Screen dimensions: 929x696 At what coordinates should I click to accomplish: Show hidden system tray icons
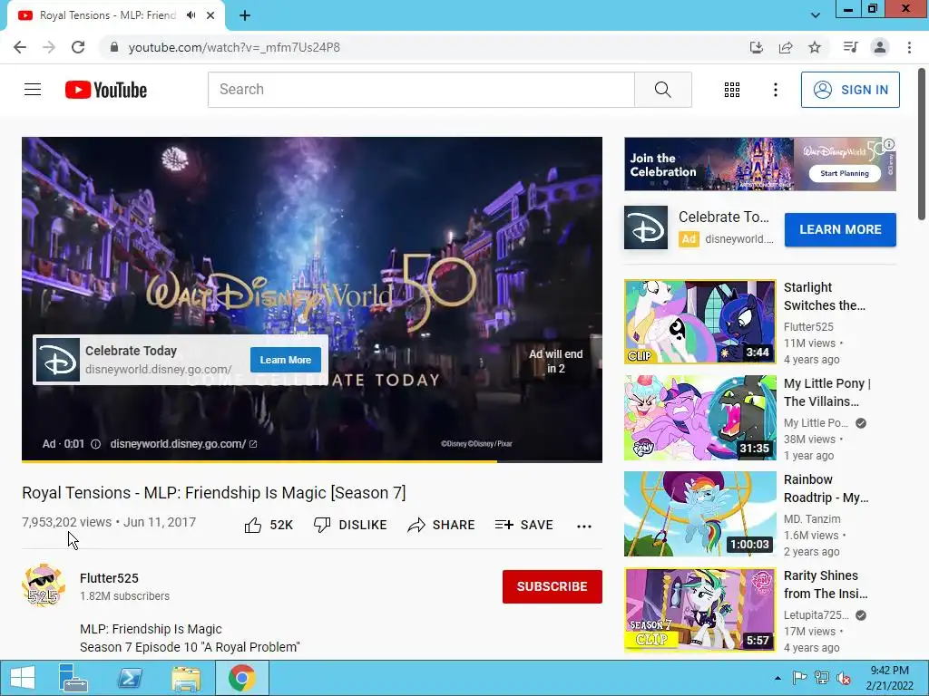[777, 678]
